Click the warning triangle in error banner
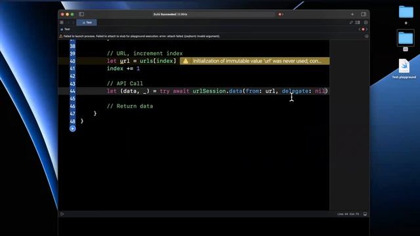The image size is (420, 236). click(61, 36)
